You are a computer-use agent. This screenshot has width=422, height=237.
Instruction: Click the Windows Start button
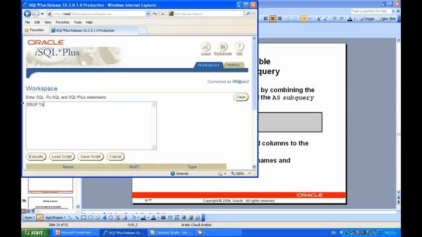35,232
